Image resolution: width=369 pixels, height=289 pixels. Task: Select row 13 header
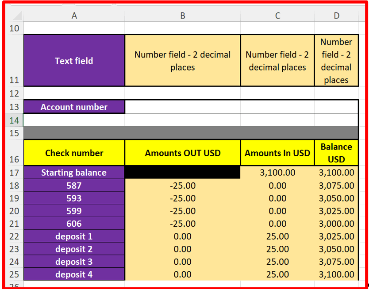coord(14,107)
